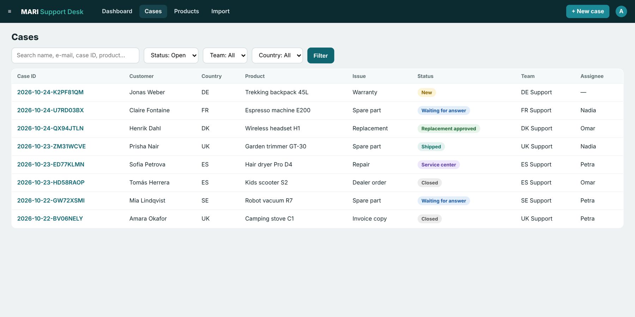Screen dimensions: 635x317
Task: Switch to the Import tab
Action: (220, 11)
